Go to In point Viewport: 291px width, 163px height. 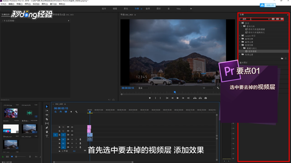click(167, 98)
